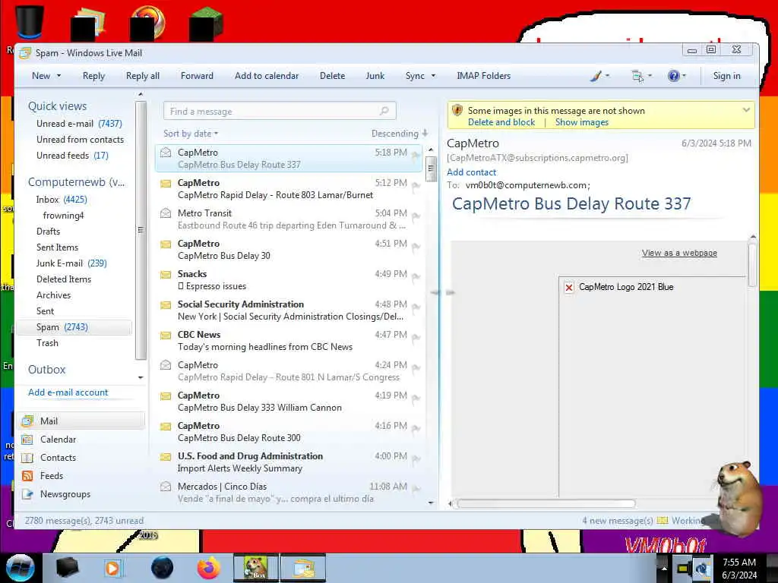Click Show images link
Image resolution: width=778 pixels, height=583 pixels.
coord(582,122)
